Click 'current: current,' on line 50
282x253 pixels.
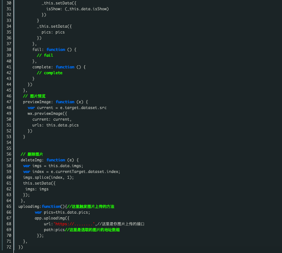click(x=52, y=119)
